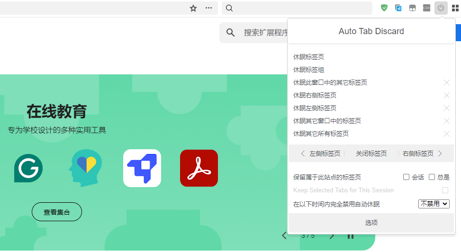The image size is (461, 252).
Task: Open the head with heart extension icon
Action: pyautogui.click(x=85, y=168)
